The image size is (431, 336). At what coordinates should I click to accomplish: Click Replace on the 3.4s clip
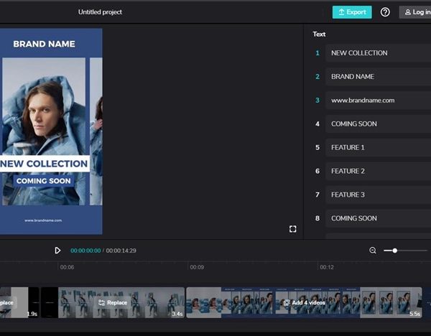click(112, 303)
